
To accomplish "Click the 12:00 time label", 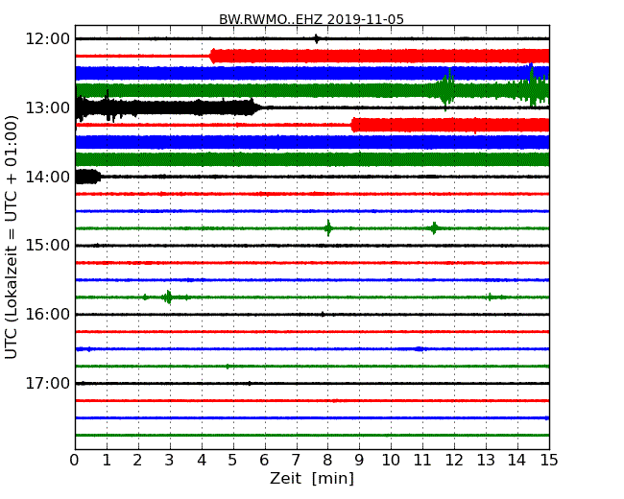I will coord(47,39).
